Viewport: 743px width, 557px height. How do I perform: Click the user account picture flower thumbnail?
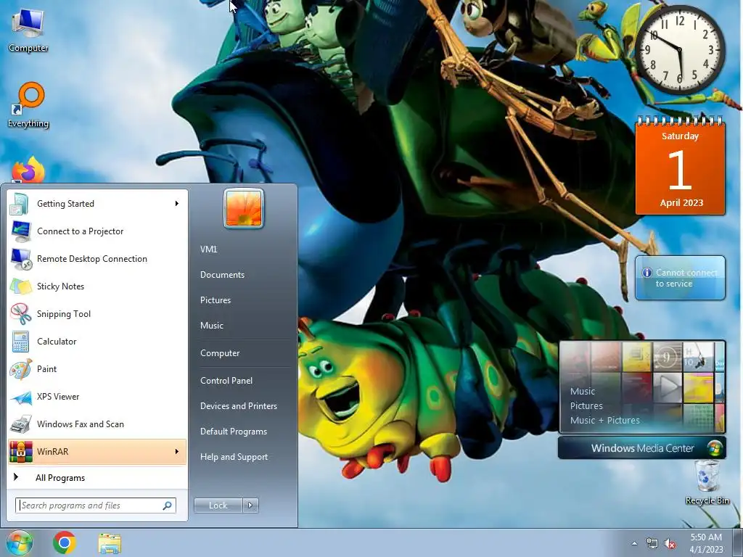tap(244, 208)
